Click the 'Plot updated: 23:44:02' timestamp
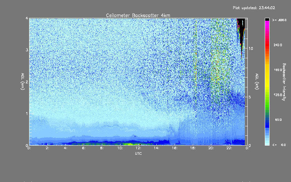Screen dimensions: 291x182 (x=254, y=8)
